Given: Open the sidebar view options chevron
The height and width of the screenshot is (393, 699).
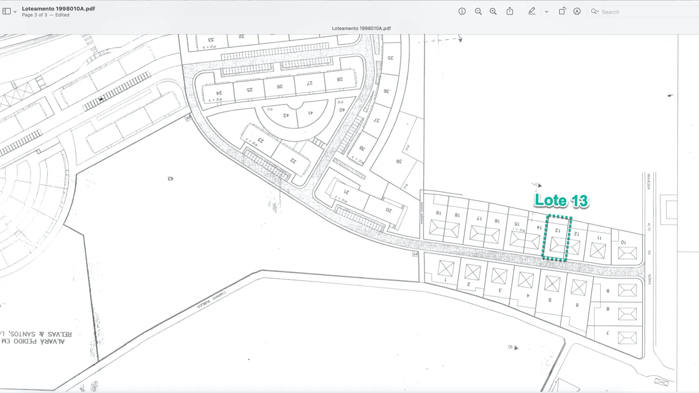Looking at the screenshot, I should pos(15,12).
